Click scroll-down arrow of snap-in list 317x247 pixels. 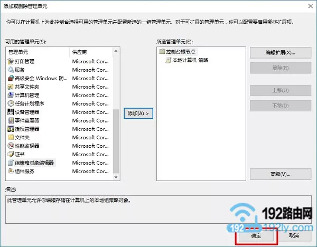pyautogui.click(x=116, y=177)
